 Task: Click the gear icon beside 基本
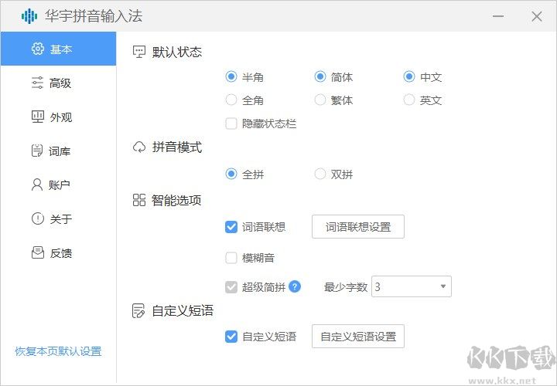pyautogui.click(x=38, y=49)
